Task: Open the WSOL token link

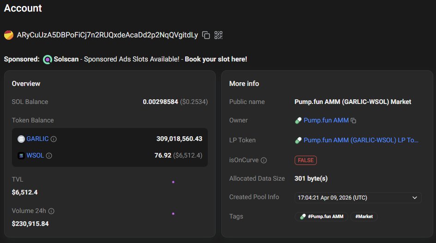Action: pos(35,155)
